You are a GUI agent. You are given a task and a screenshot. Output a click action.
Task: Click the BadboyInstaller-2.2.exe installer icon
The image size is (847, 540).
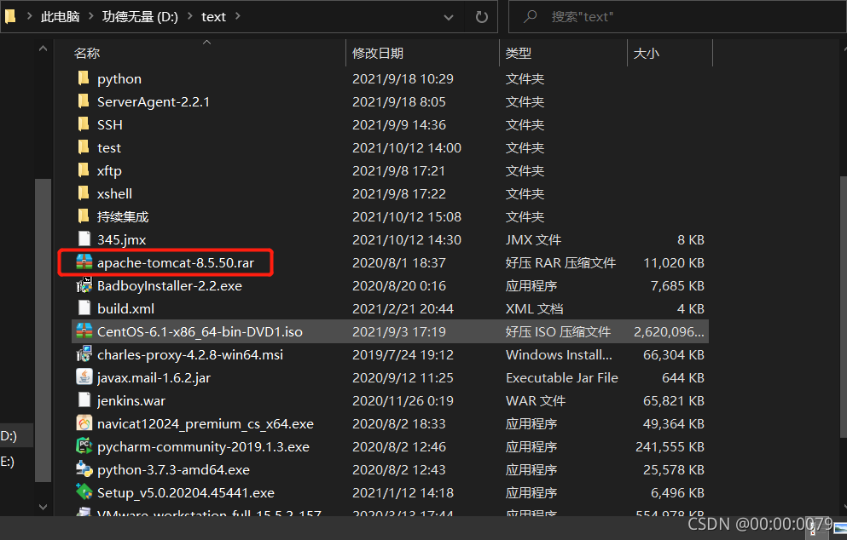pos(84,284)
